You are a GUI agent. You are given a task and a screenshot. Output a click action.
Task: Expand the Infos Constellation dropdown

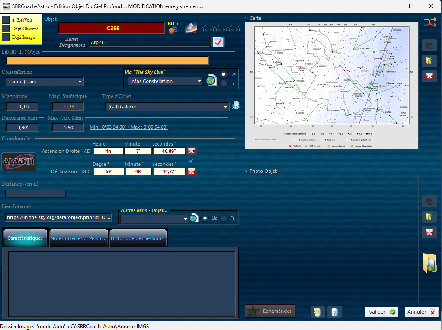pyautogui.click(x=165, y=81)
